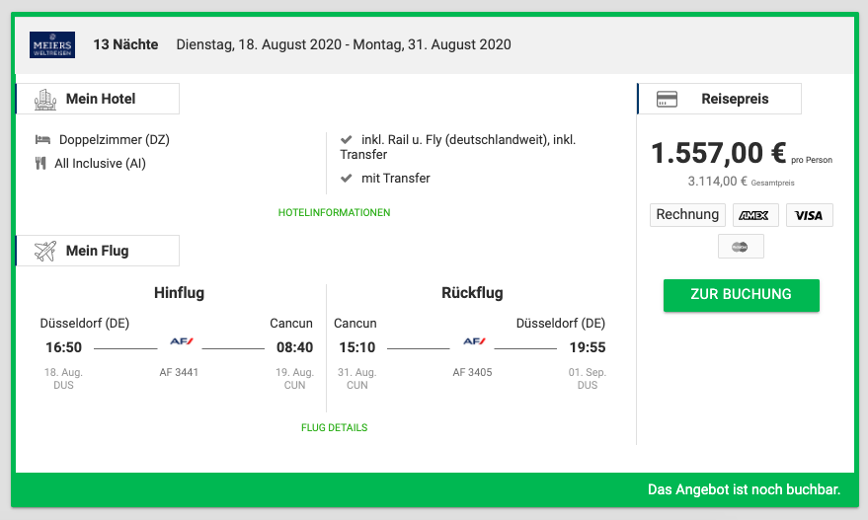868x520 pixels.
Task: Open the Mein Flug tab header
Action: coord(99,251)
